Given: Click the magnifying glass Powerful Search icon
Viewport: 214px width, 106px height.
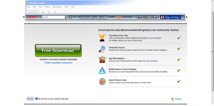Looking at the screenshot, I should click(102, 49).
